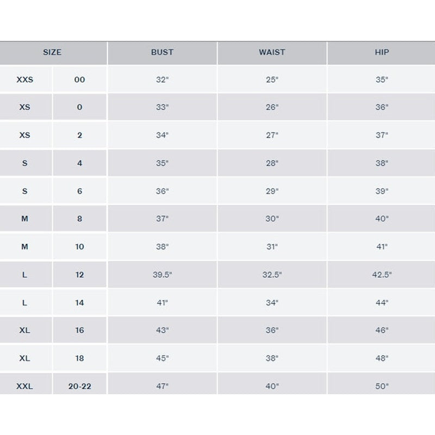
Task: Click the size 12 number cell
Action: point(79,275)
